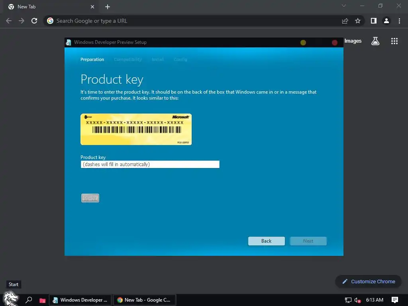The height and width of the screenshot is (306, 408).
Task: Click the Next button in setup
Action: (x=308, y=241)
